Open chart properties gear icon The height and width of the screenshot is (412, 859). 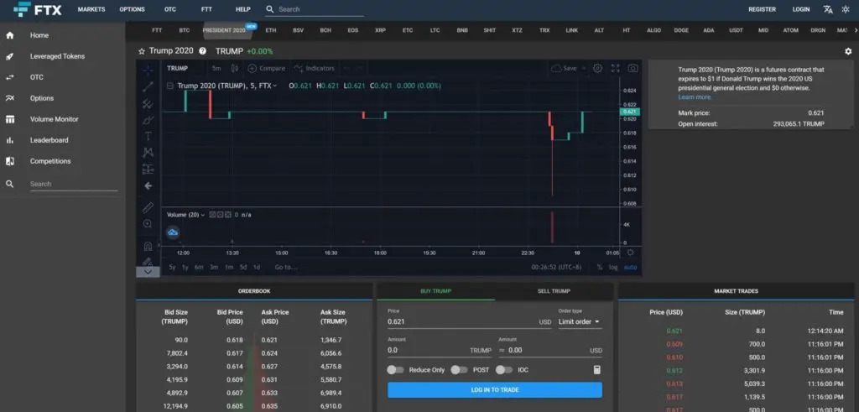point(597,69)
